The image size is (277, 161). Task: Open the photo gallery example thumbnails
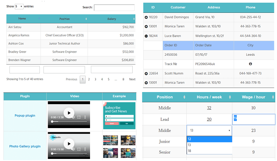(x=119, y=146)
